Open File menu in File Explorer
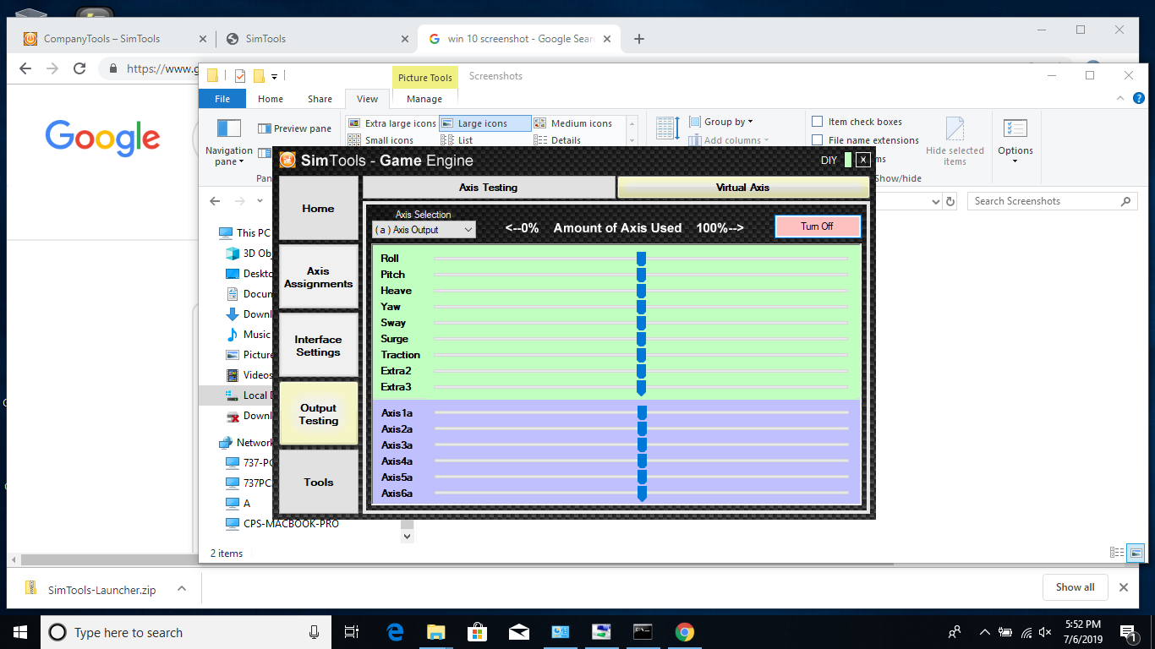The image size is (1155, 649). (x=222, y=99)
